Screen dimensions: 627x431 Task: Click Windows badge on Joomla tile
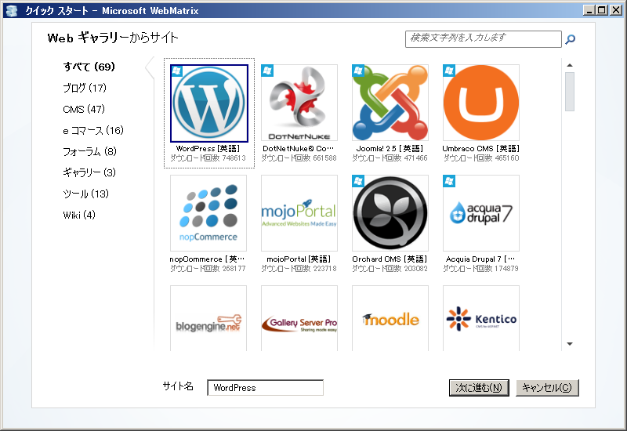358,71
